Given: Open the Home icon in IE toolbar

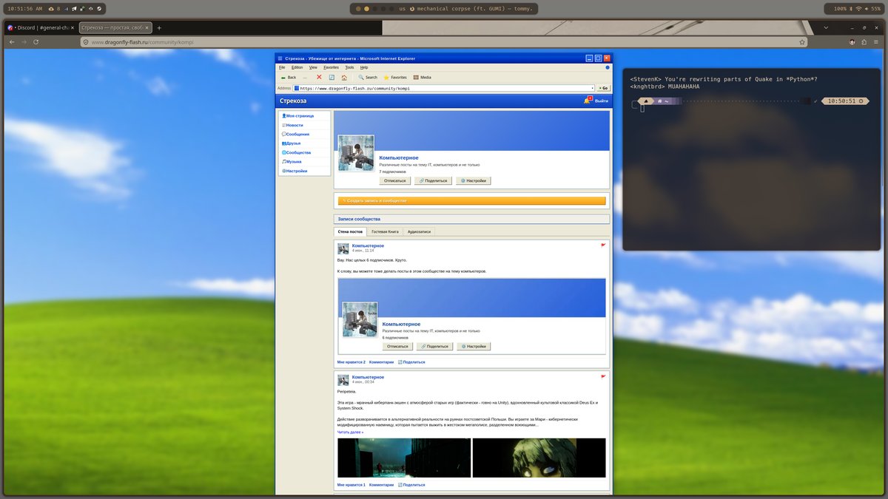Looking at the screenshot, I should pyautogui.click(x=344, y=77).
